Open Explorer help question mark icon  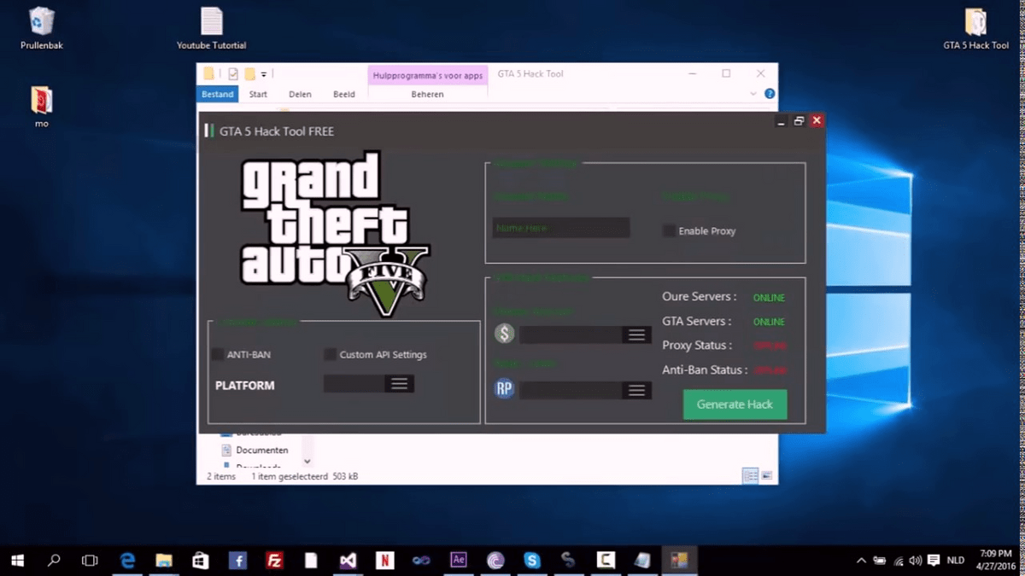[769, 94]
